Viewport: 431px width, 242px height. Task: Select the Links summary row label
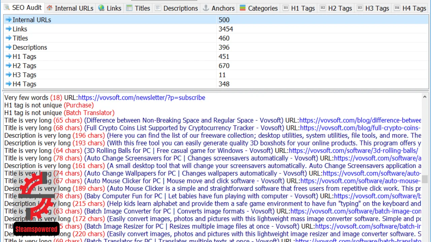pos(20,29)
